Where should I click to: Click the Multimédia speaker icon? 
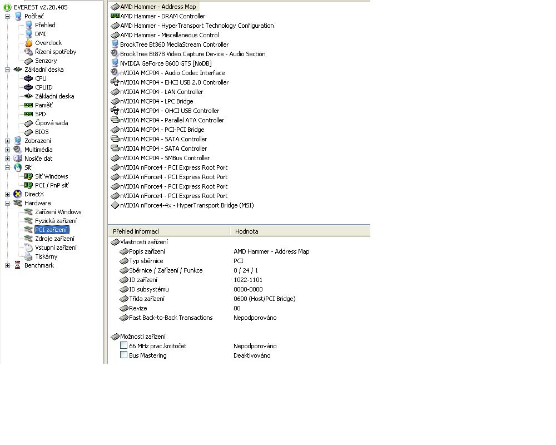17,150
